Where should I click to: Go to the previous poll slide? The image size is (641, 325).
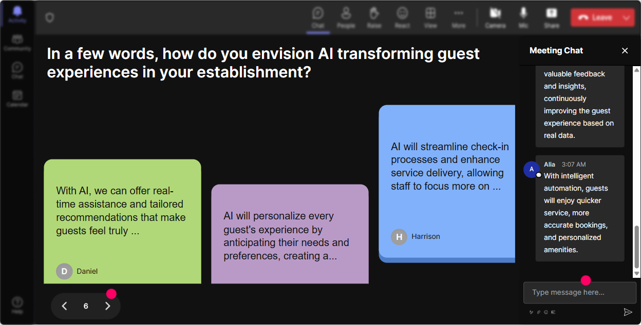point(65,306)
